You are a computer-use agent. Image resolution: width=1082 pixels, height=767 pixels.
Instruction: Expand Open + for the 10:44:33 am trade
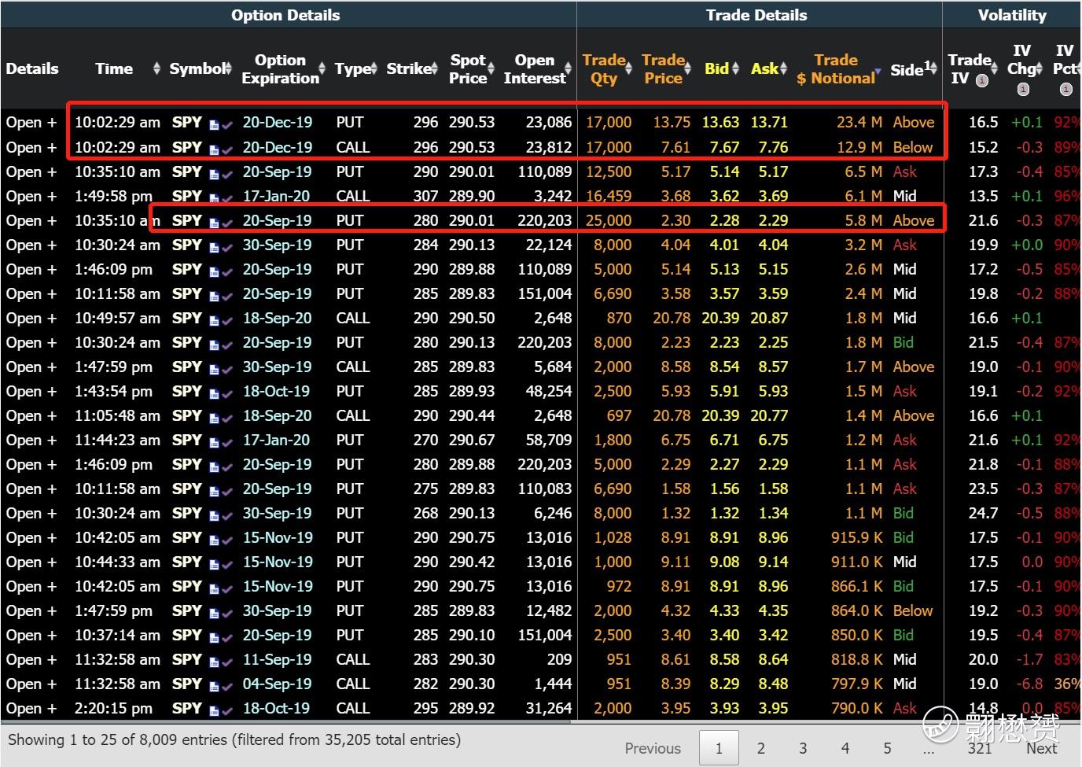(x=31, y=562)
